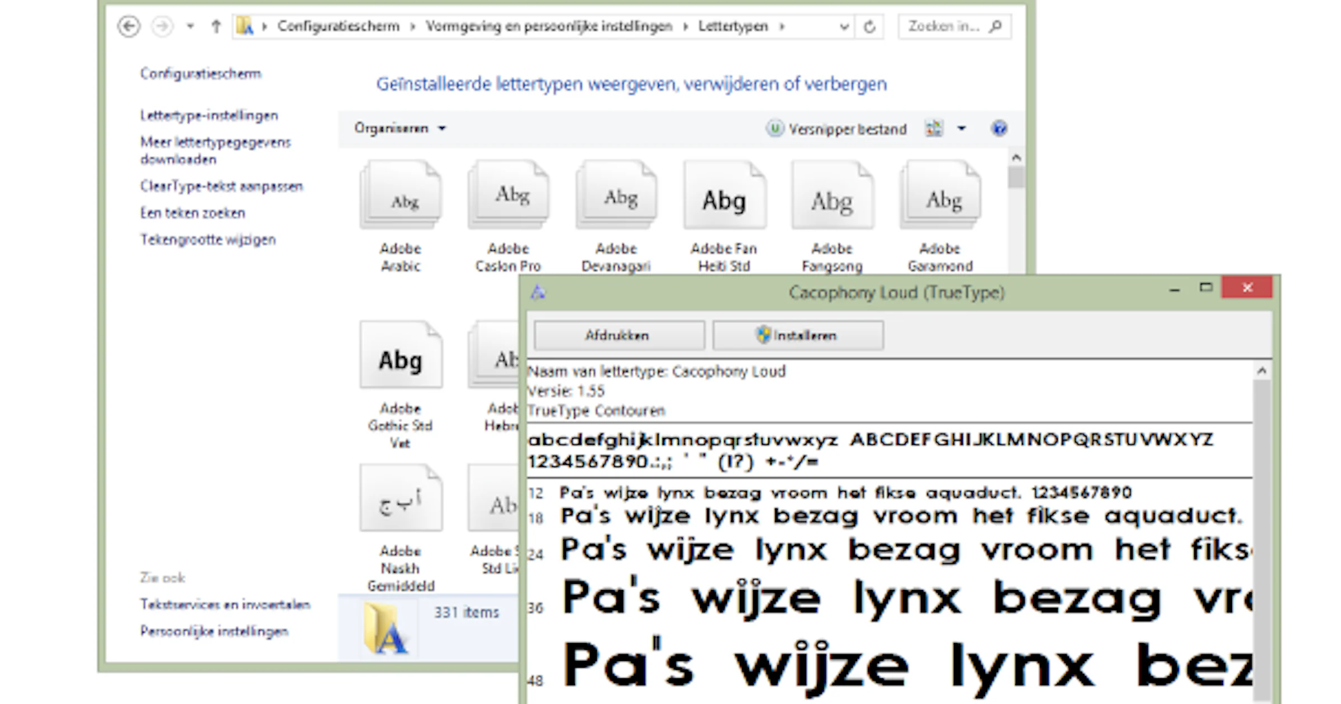Go back using the back arrow

(129, 26)
